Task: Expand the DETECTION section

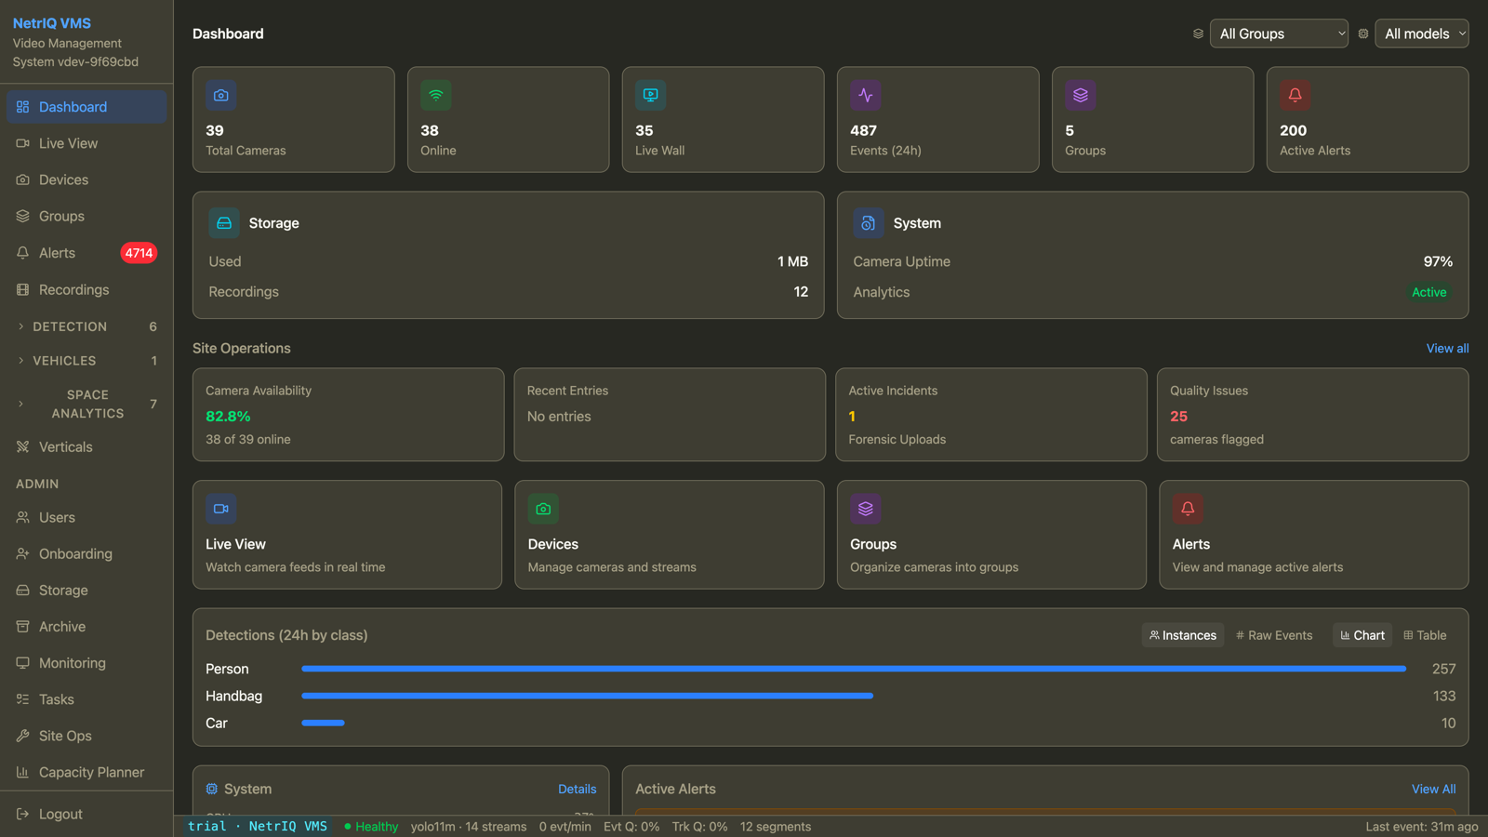Action: pyautogui.click(x=86, y=326)
